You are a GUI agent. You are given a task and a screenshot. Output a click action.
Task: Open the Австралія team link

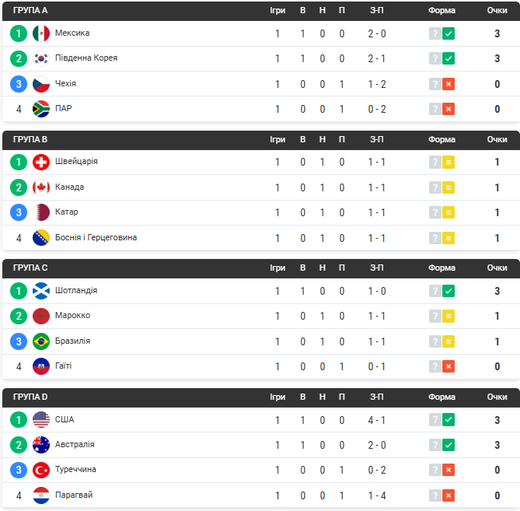(x=75, y=444)
